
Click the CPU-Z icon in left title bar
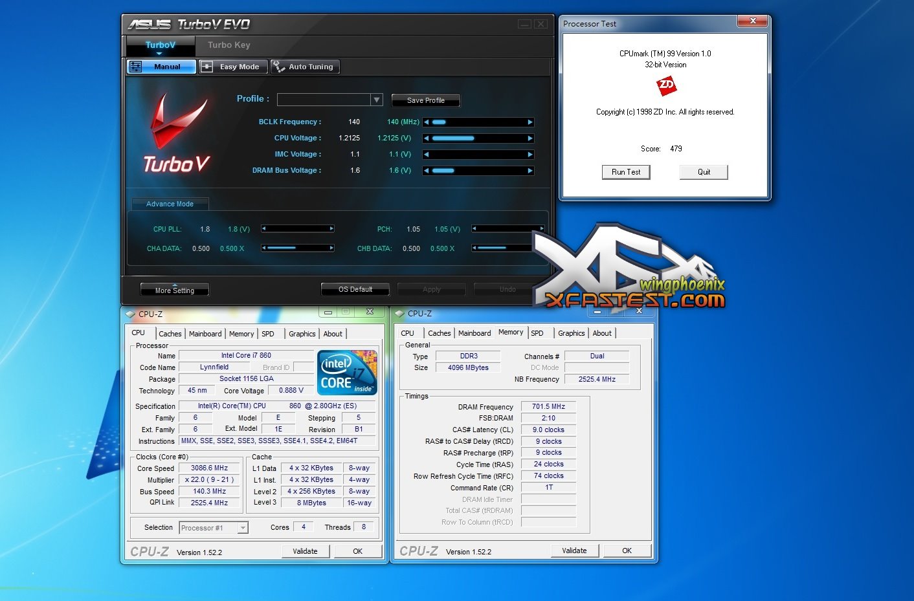point(131,314)
